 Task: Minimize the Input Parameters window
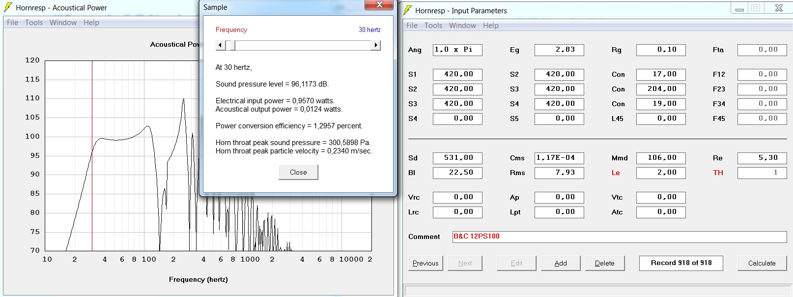pyautogui.click(x=739, y=8)
